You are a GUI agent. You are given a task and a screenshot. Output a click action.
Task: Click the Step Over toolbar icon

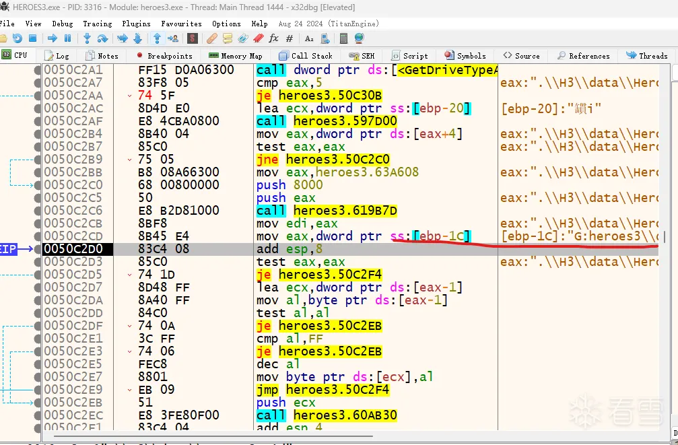click(x=104, y=38)
